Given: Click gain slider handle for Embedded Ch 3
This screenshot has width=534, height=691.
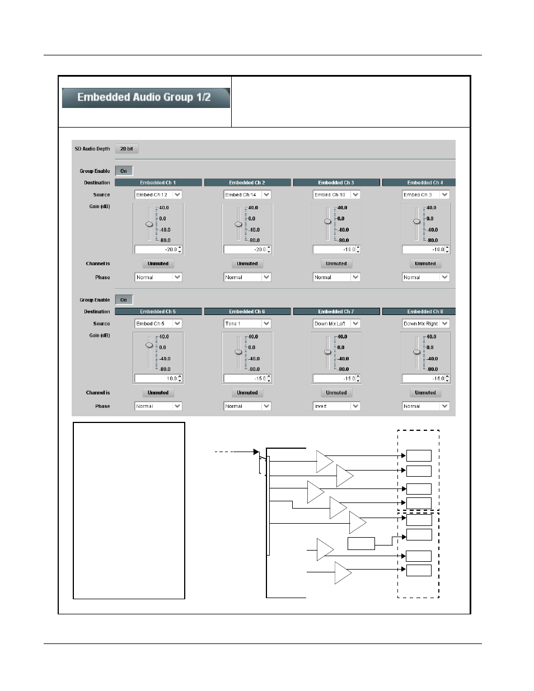Looking at the screenshot, I should tap(327, 221).
